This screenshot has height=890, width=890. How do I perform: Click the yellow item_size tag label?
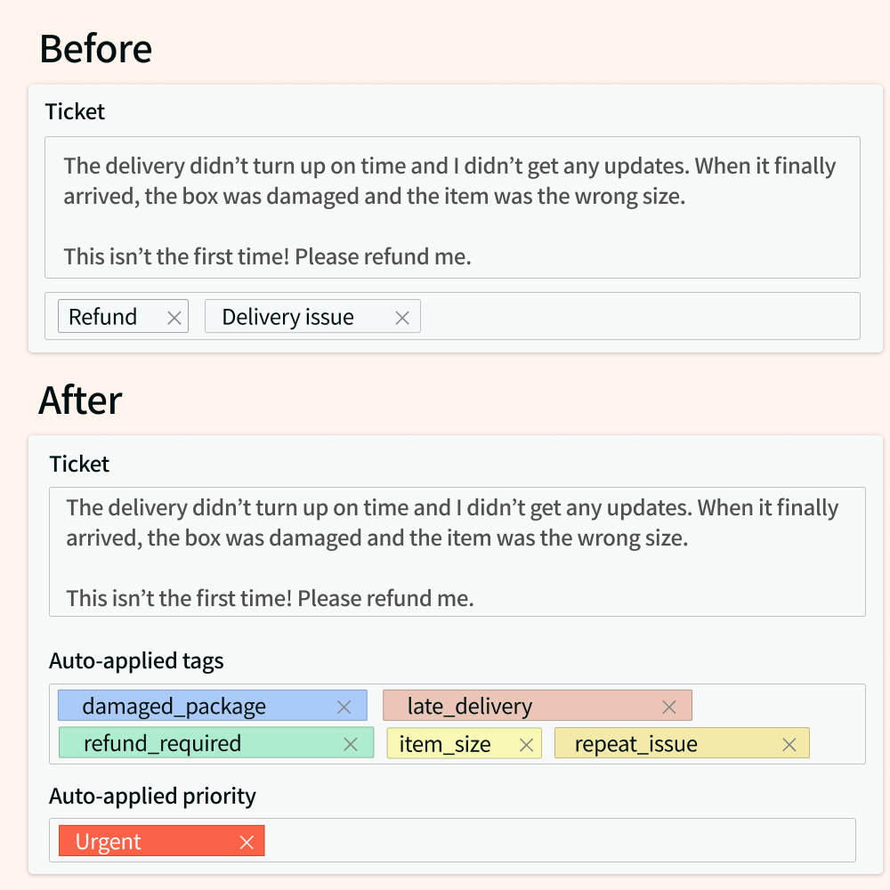pos(445,744)
